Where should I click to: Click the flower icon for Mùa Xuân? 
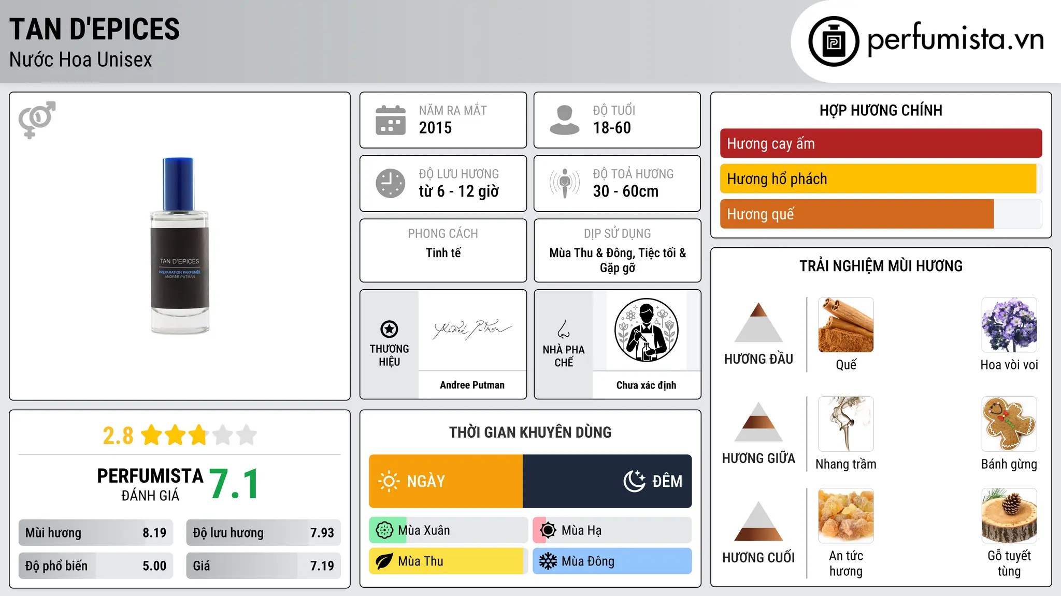coord(384,530)
